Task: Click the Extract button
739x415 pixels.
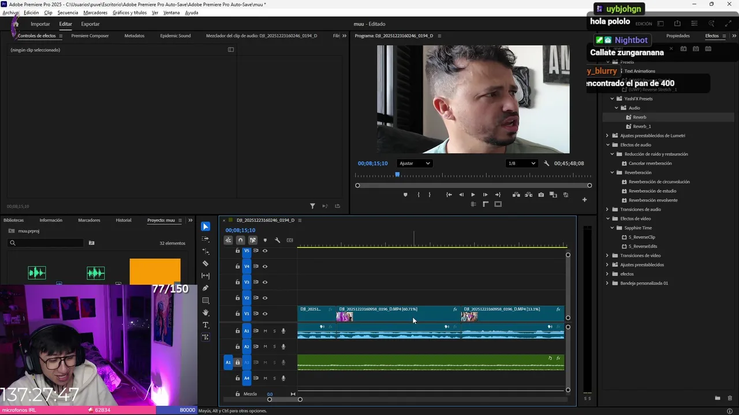Action: 528,195
